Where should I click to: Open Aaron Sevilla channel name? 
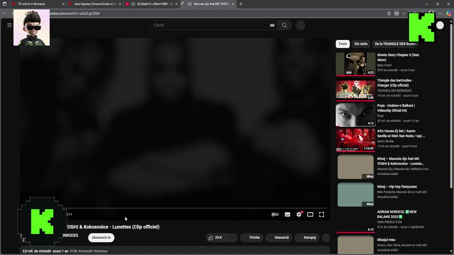click(x=385, y=141)
